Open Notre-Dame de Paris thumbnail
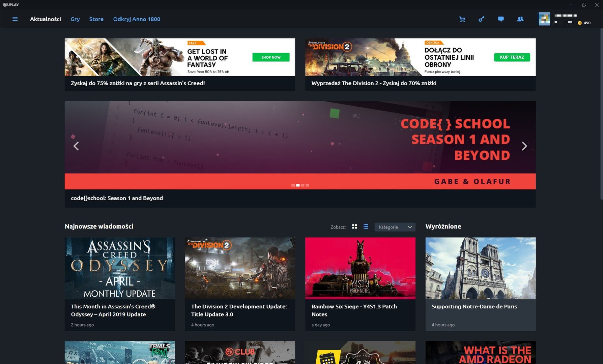Viewport: 603px width, 364px height. [x=481, y=268]
